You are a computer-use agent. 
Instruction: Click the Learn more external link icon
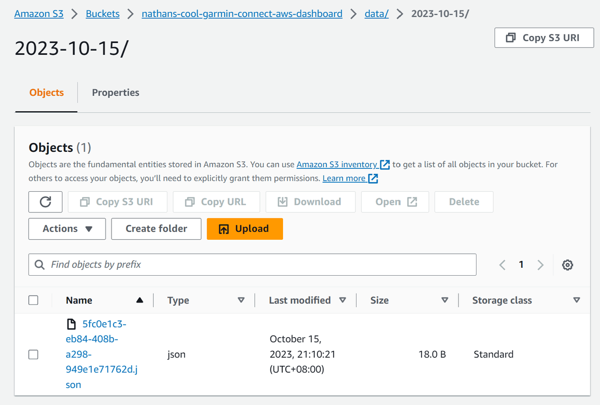373,178
